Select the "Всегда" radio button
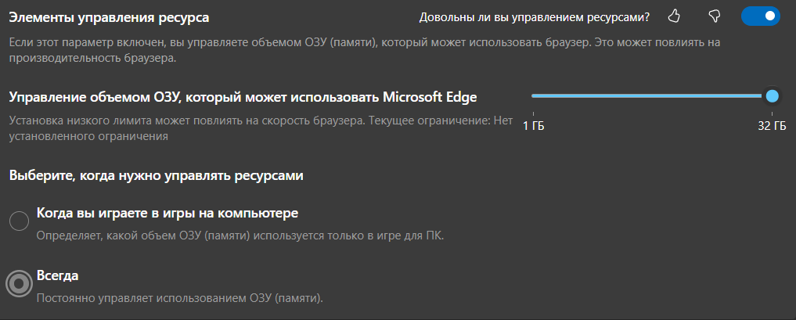This screenshot has height=320, width=796. pyautogui.click(x=19, y=283)
